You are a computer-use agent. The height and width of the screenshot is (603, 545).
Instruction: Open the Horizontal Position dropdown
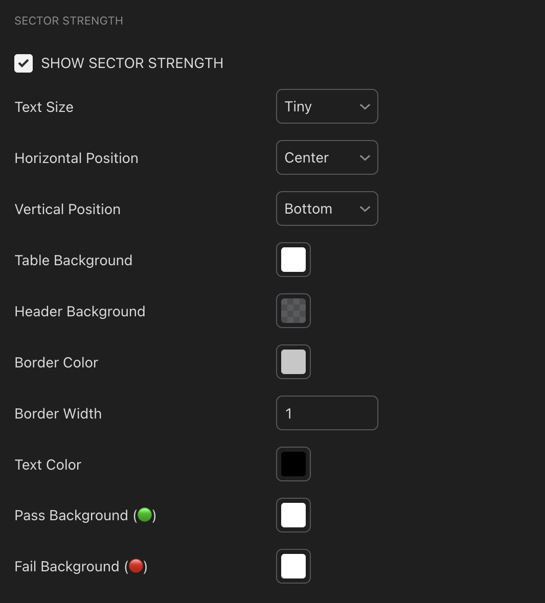point(327,157)
